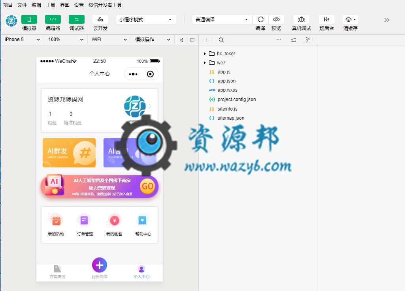Toggle the 编辑器 editor panel button
This screenshot has width=405, height=291.
pos(53,19)
